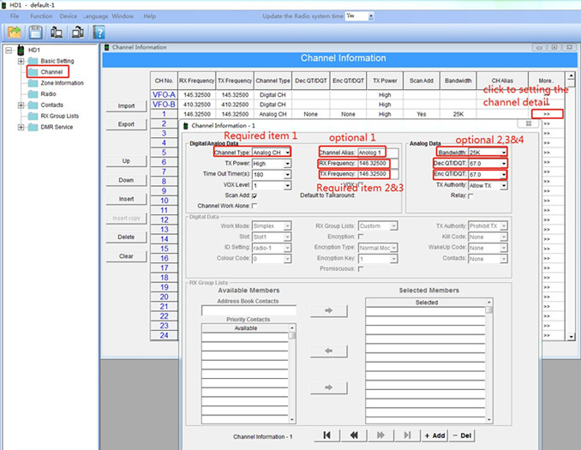Click the HD1 radio icon in tree
This screenshot has height=450, width=581.
coord(21,50)
